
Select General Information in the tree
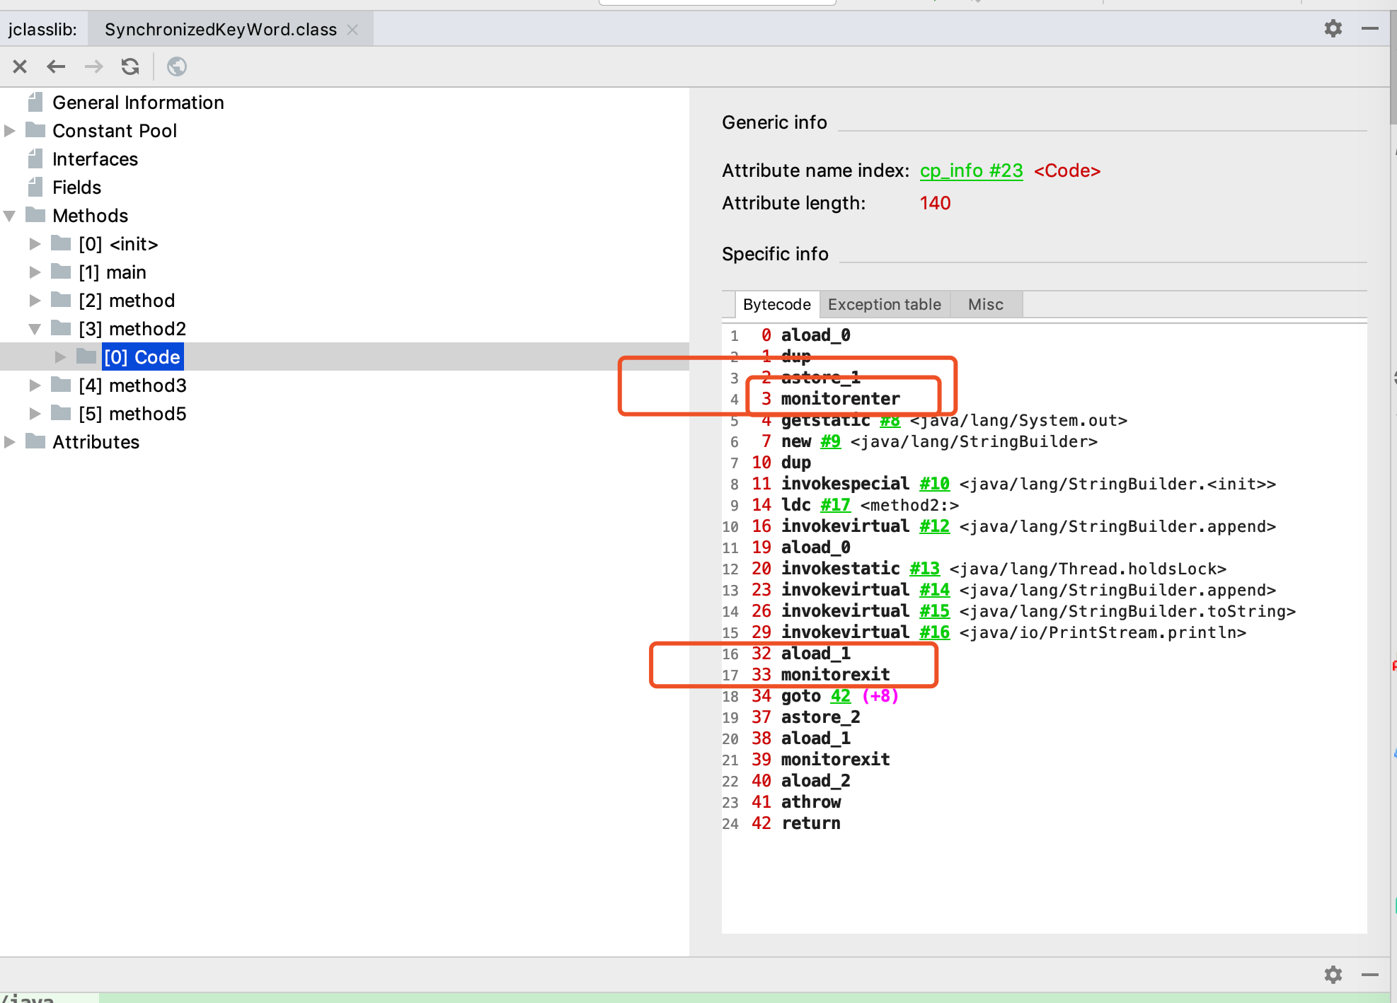pyautogui.click(x=138, y=103)
